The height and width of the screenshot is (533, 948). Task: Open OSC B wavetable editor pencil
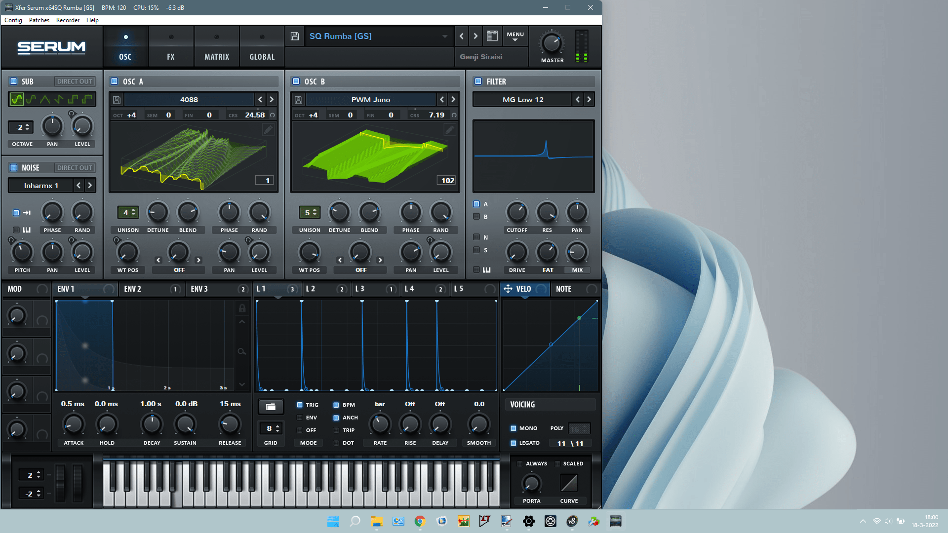[x=449, y=130]
